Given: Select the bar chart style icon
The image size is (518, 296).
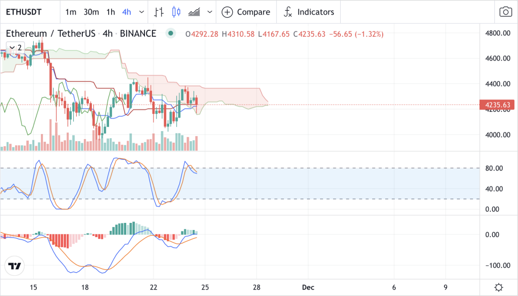Looking at the screenshot, I should click(x=159, y=12).
